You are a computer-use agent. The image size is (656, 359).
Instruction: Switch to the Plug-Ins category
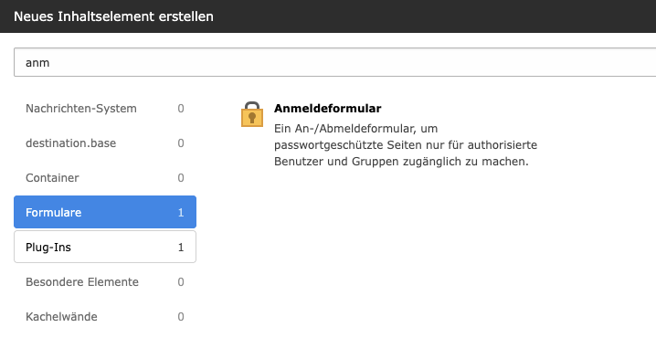click(105, 247)
